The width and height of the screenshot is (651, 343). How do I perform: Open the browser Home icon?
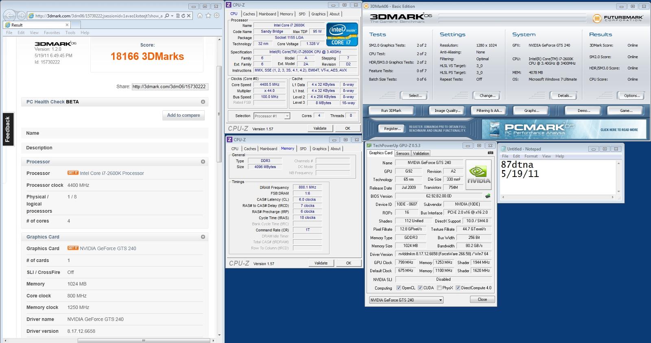click(200, 15)
